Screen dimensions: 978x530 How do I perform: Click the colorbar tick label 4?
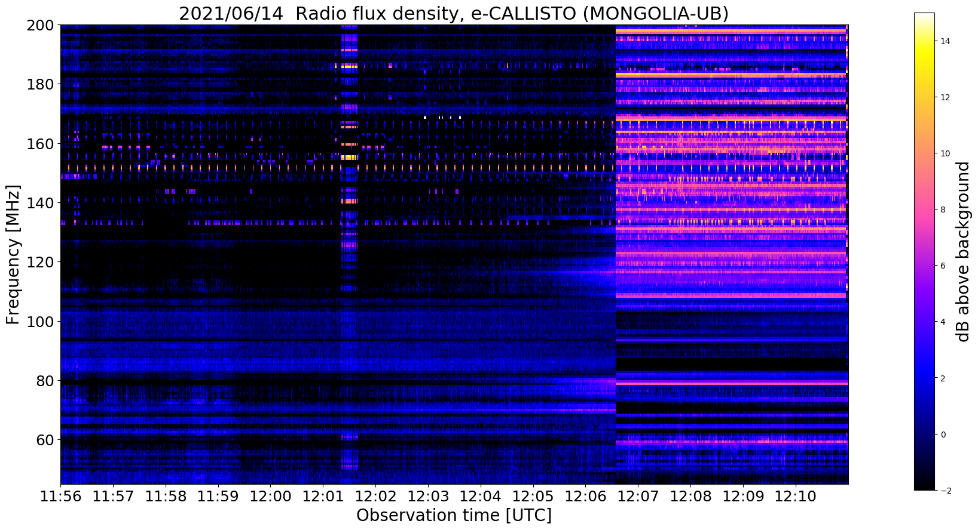[943, 322]
